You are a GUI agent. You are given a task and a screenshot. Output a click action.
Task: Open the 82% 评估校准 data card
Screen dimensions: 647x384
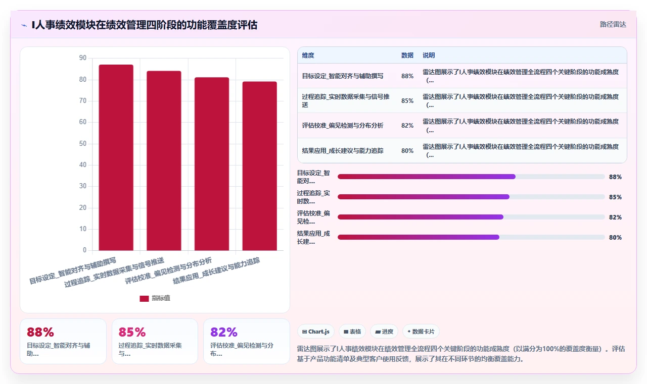[x=247, y=341]
